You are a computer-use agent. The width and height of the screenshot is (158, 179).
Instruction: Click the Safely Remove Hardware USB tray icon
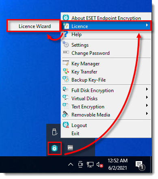tap(54, 132)
